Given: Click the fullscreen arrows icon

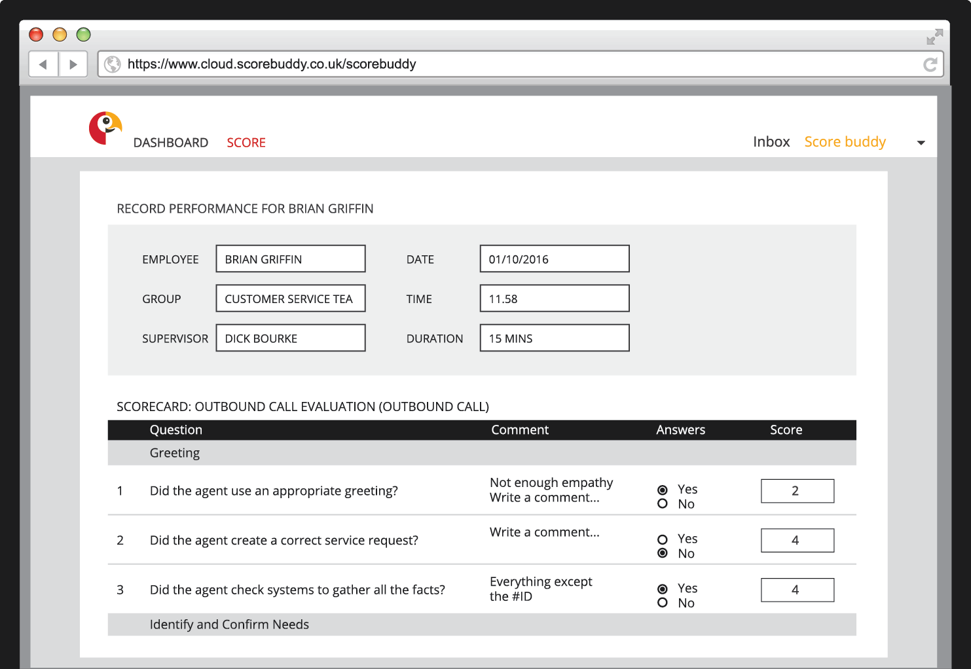Looking at the screenshot, I should [x=934, y=37].
